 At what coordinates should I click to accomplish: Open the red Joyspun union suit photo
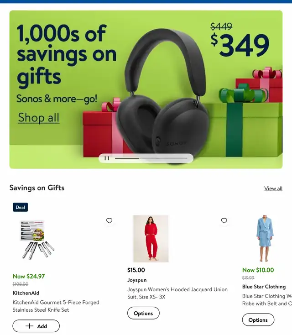click(x=151, y=239)
